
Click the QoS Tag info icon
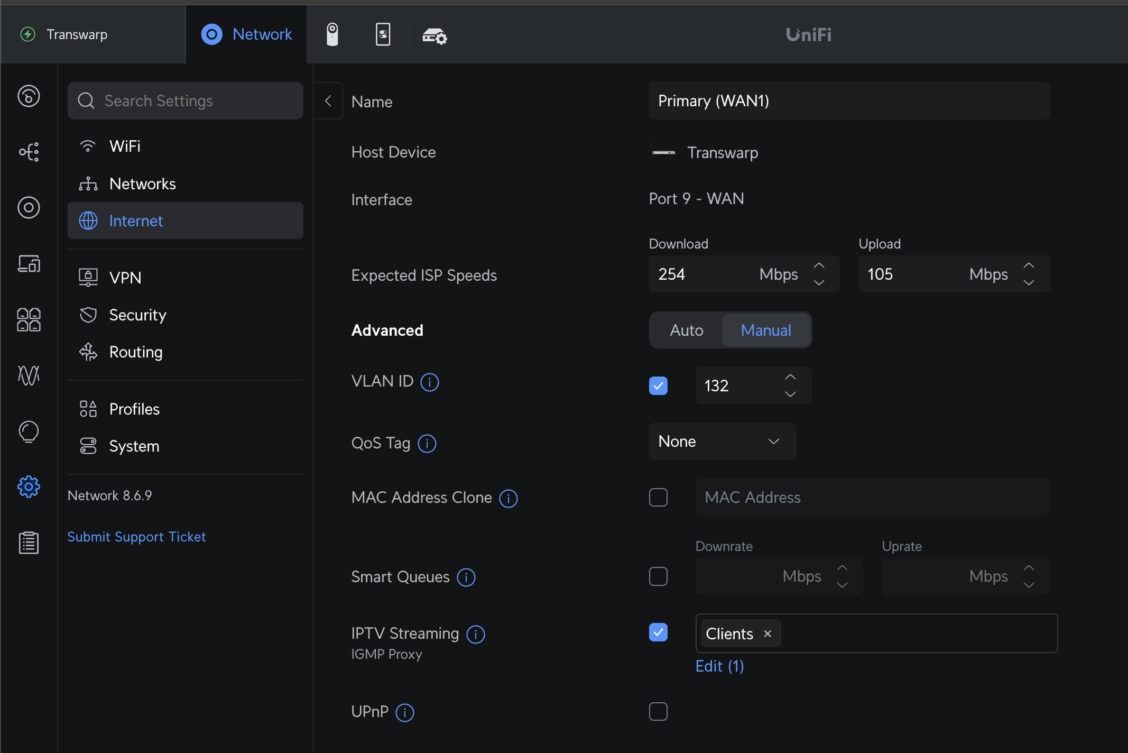coord(427,443)
